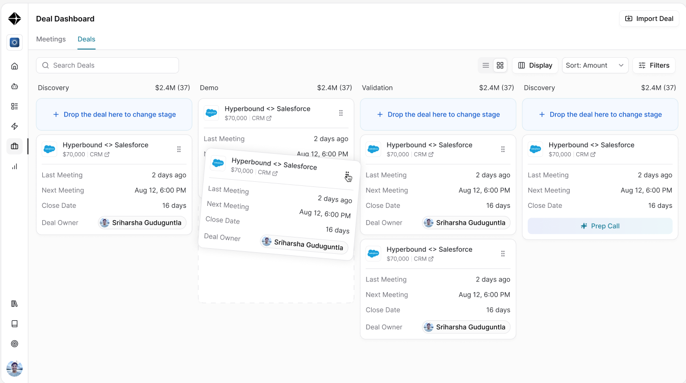
Task: Click Deal Owner chip on bottom Validation card
Action: tap(466, 327)
